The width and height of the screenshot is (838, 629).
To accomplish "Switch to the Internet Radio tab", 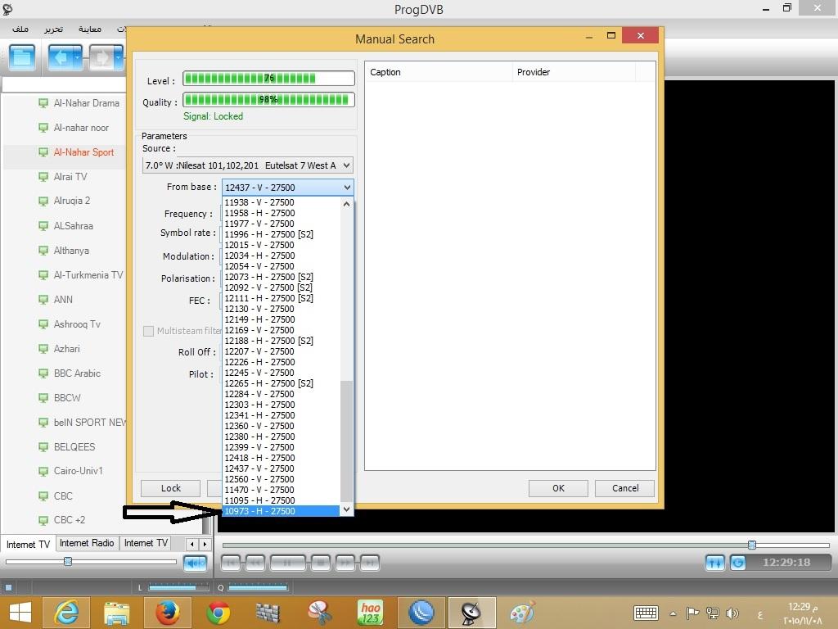I will [87, 544].
